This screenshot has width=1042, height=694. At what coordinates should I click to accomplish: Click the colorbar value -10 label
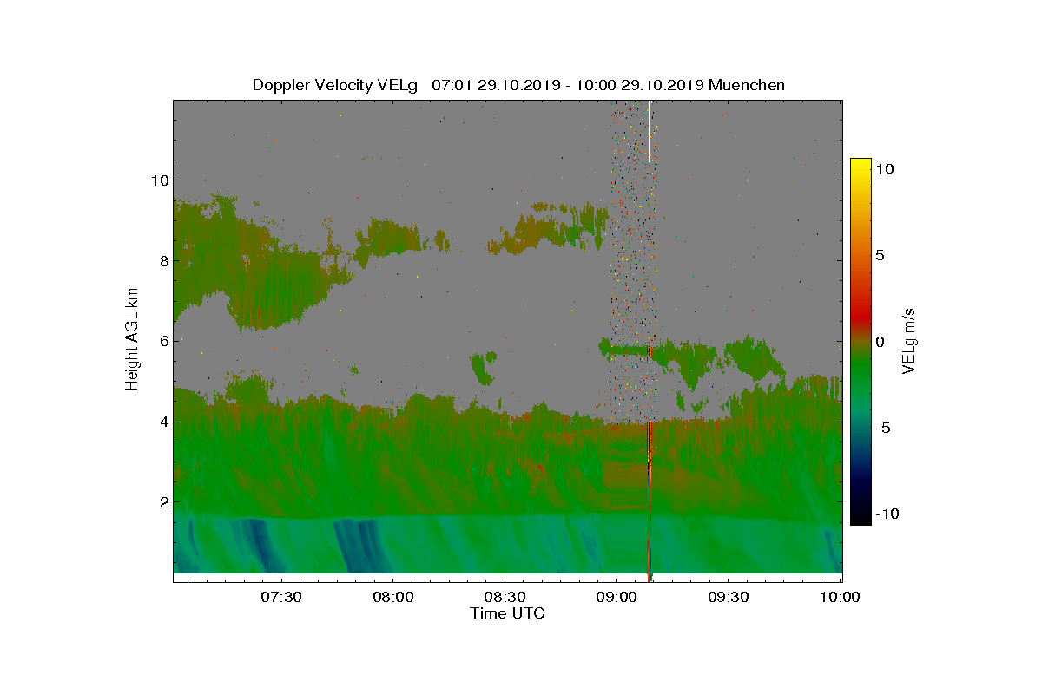tap(887, 514)
